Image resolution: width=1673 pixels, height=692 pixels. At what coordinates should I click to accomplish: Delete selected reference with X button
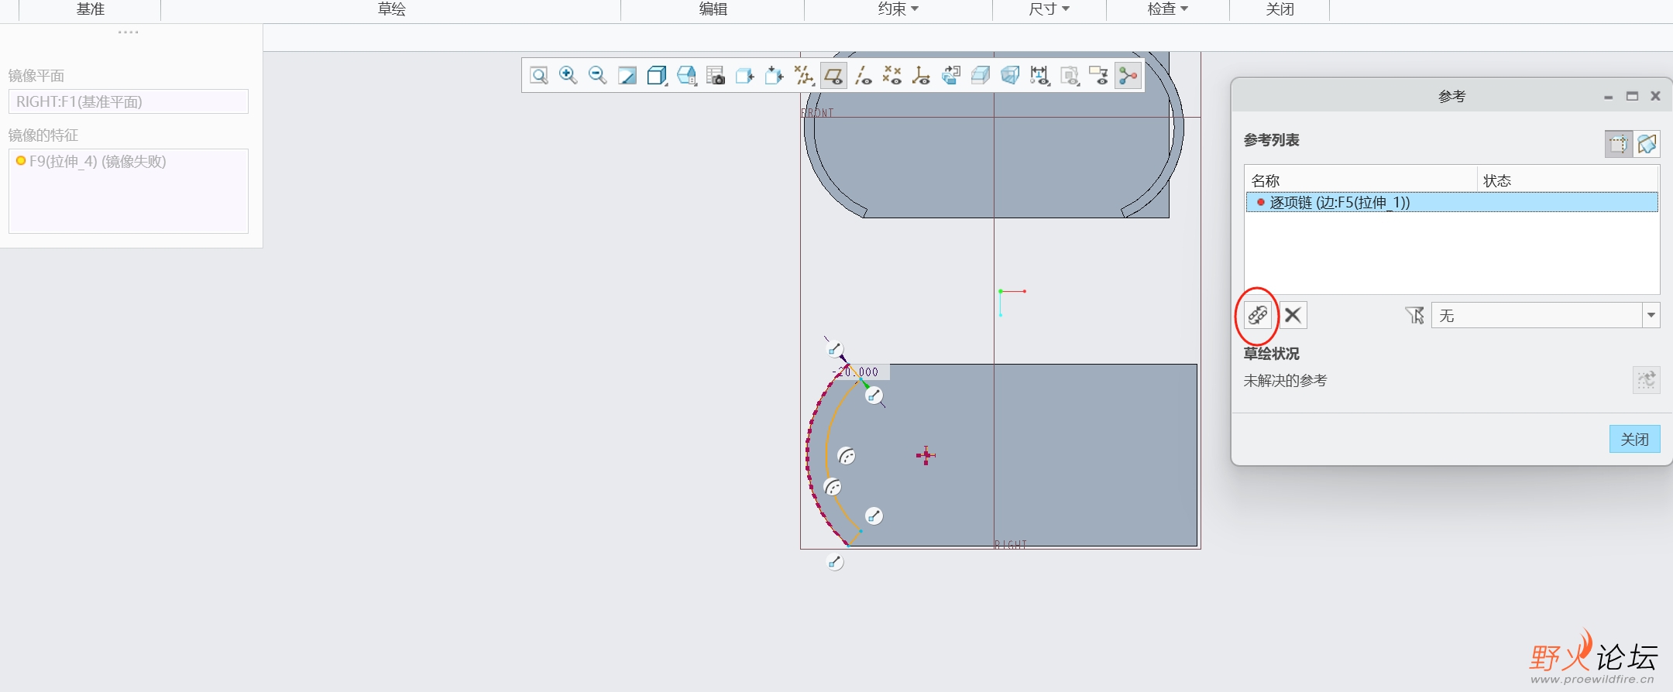tap(1293, 315)
